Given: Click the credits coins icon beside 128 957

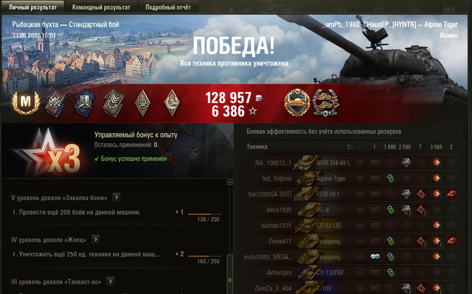Looking at the screenshot, I should click(x=259, y=97).
